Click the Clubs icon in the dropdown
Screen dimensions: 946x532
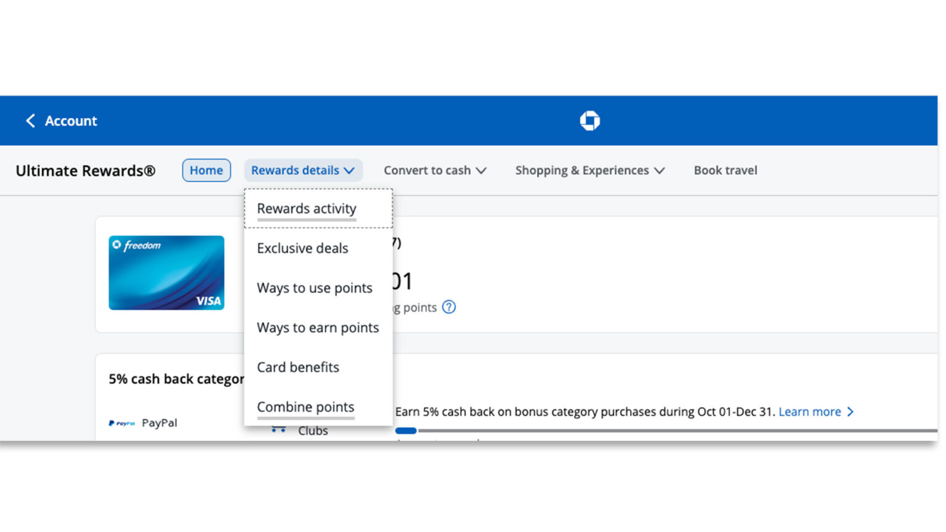279,430
